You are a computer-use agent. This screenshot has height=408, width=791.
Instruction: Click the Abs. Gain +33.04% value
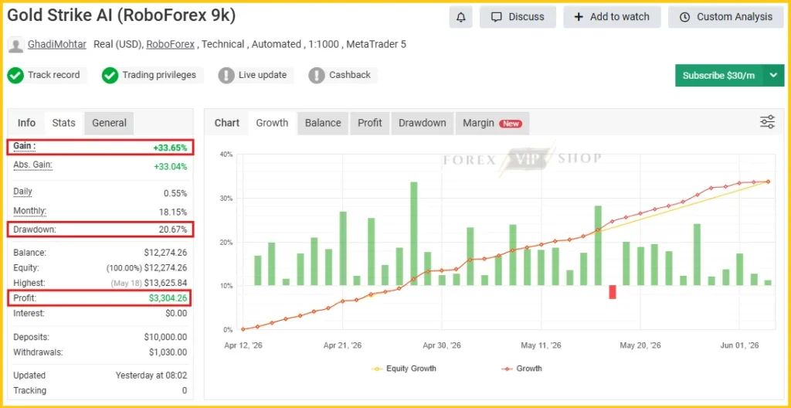pos(170,167)
